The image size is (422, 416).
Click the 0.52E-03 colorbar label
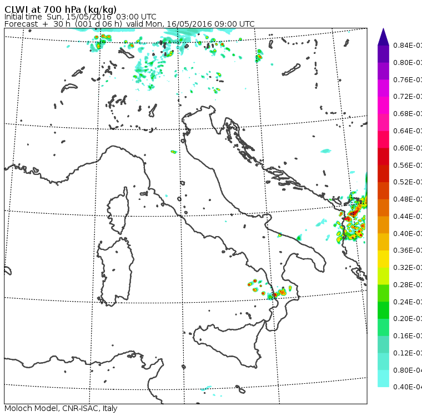(407, 182)
